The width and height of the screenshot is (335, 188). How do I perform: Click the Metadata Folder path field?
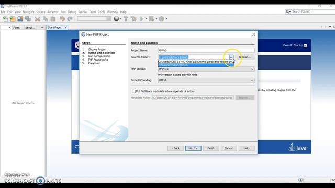click(193, 98)
